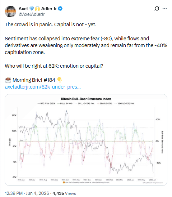Click the diamond emoji in name
The width and height of the screenshot is (172, 197).
pos(32,9)
